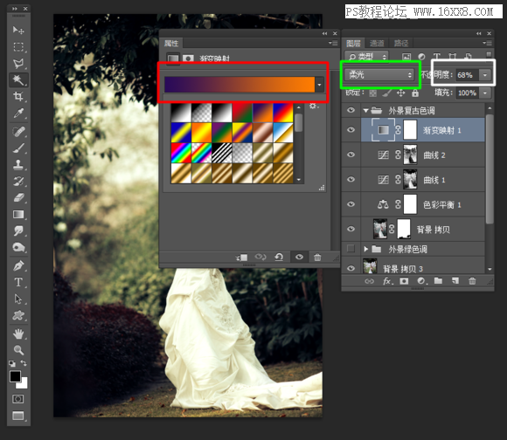507x440 pixels.
Task: Select the Clone Stamp tool
Action: [x=18, y=164]
